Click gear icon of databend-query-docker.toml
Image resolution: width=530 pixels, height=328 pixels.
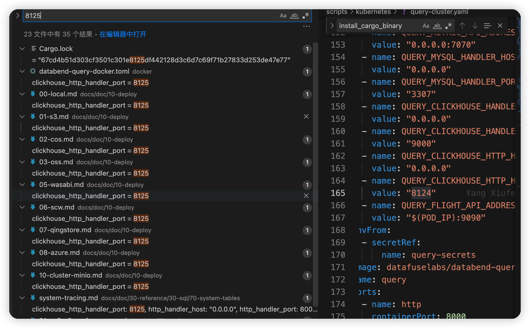click(x=33, y=71)
